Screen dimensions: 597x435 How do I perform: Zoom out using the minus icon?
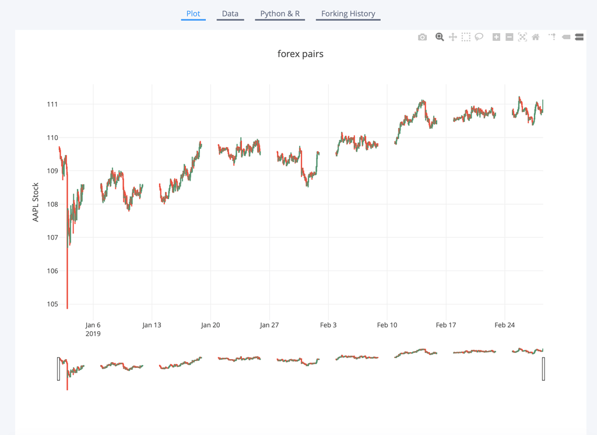click(x=508, y=37)
